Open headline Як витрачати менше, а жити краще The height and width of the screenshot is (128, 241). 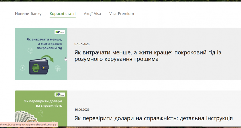point(148,56)
